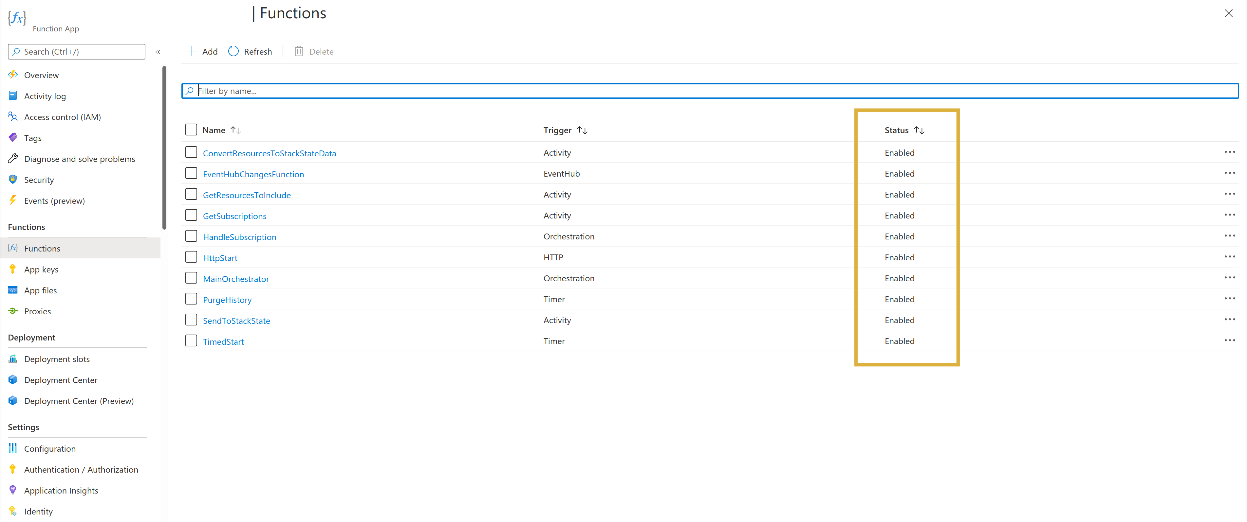The image size is (1247, 522).
Task: Click the Deployment Center (Preview) cube icon
Action: tap(13, 401)
